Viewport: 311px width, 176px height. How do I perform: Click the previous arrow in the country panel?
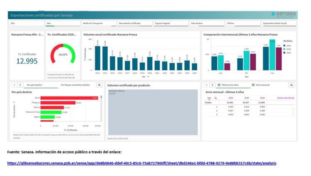pyautogui.click(x=14, y=85)
